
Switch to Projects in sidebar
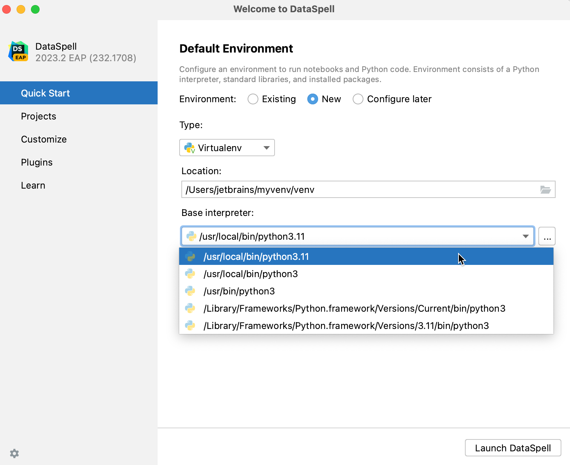(x=79, y=116)
